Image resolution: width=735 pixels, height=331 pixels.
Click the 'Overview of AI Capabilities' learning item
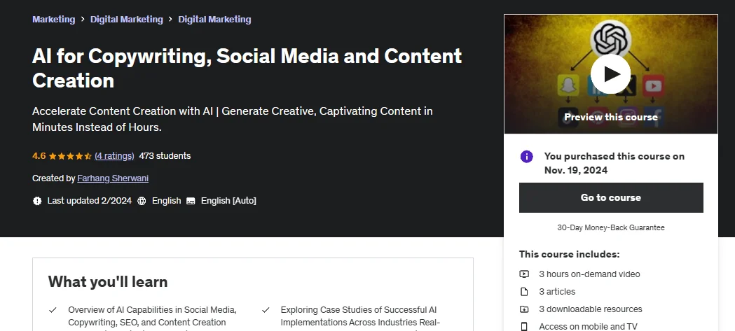click(x=152, y=319)
